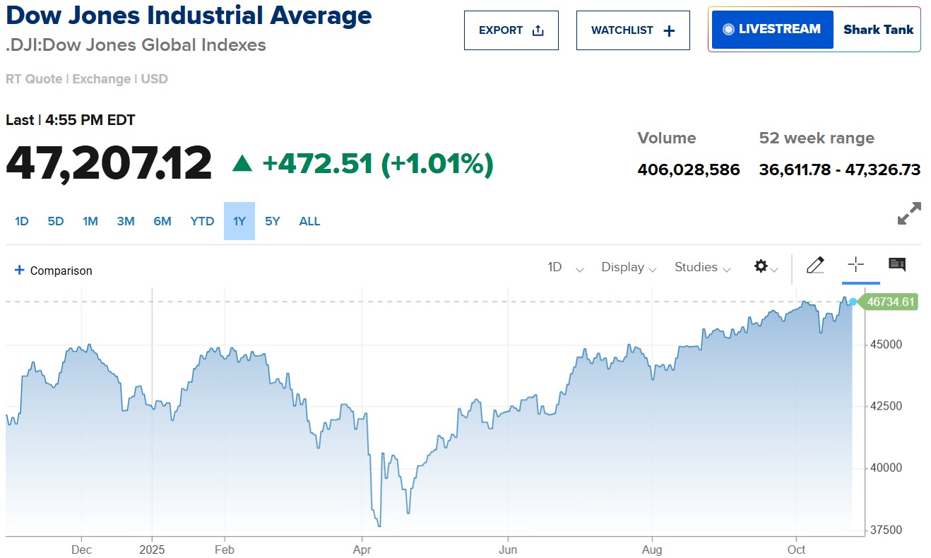Click the green 46734.61 price label

click(891, 302)
